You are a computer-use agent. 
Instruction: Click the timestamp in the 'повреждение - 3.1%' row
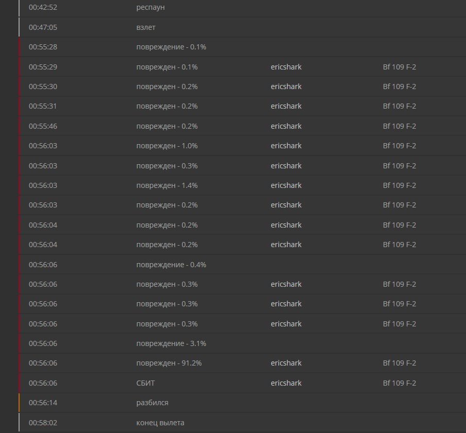point(43,343)
